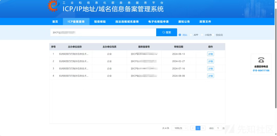Click the ICP/IP地址/域名信息备案管理系统 title

point(113,9)
